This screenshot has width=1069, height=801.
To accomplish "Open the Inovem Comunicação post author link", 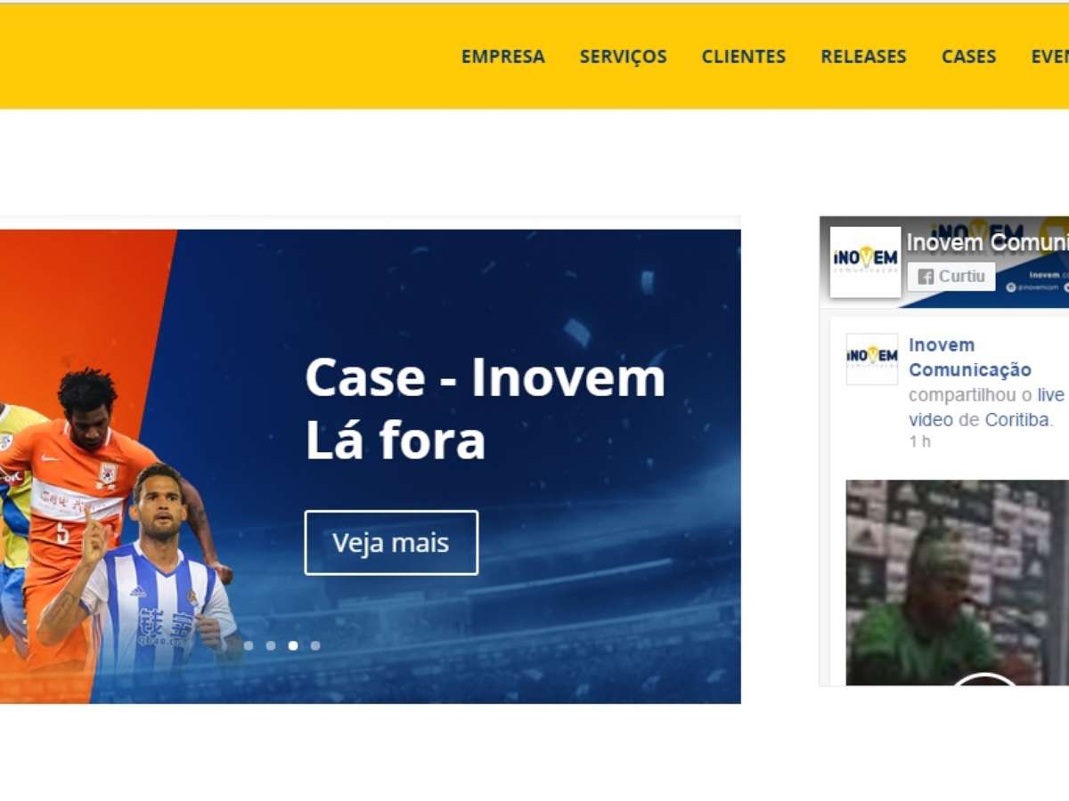I will click(970, 357).
